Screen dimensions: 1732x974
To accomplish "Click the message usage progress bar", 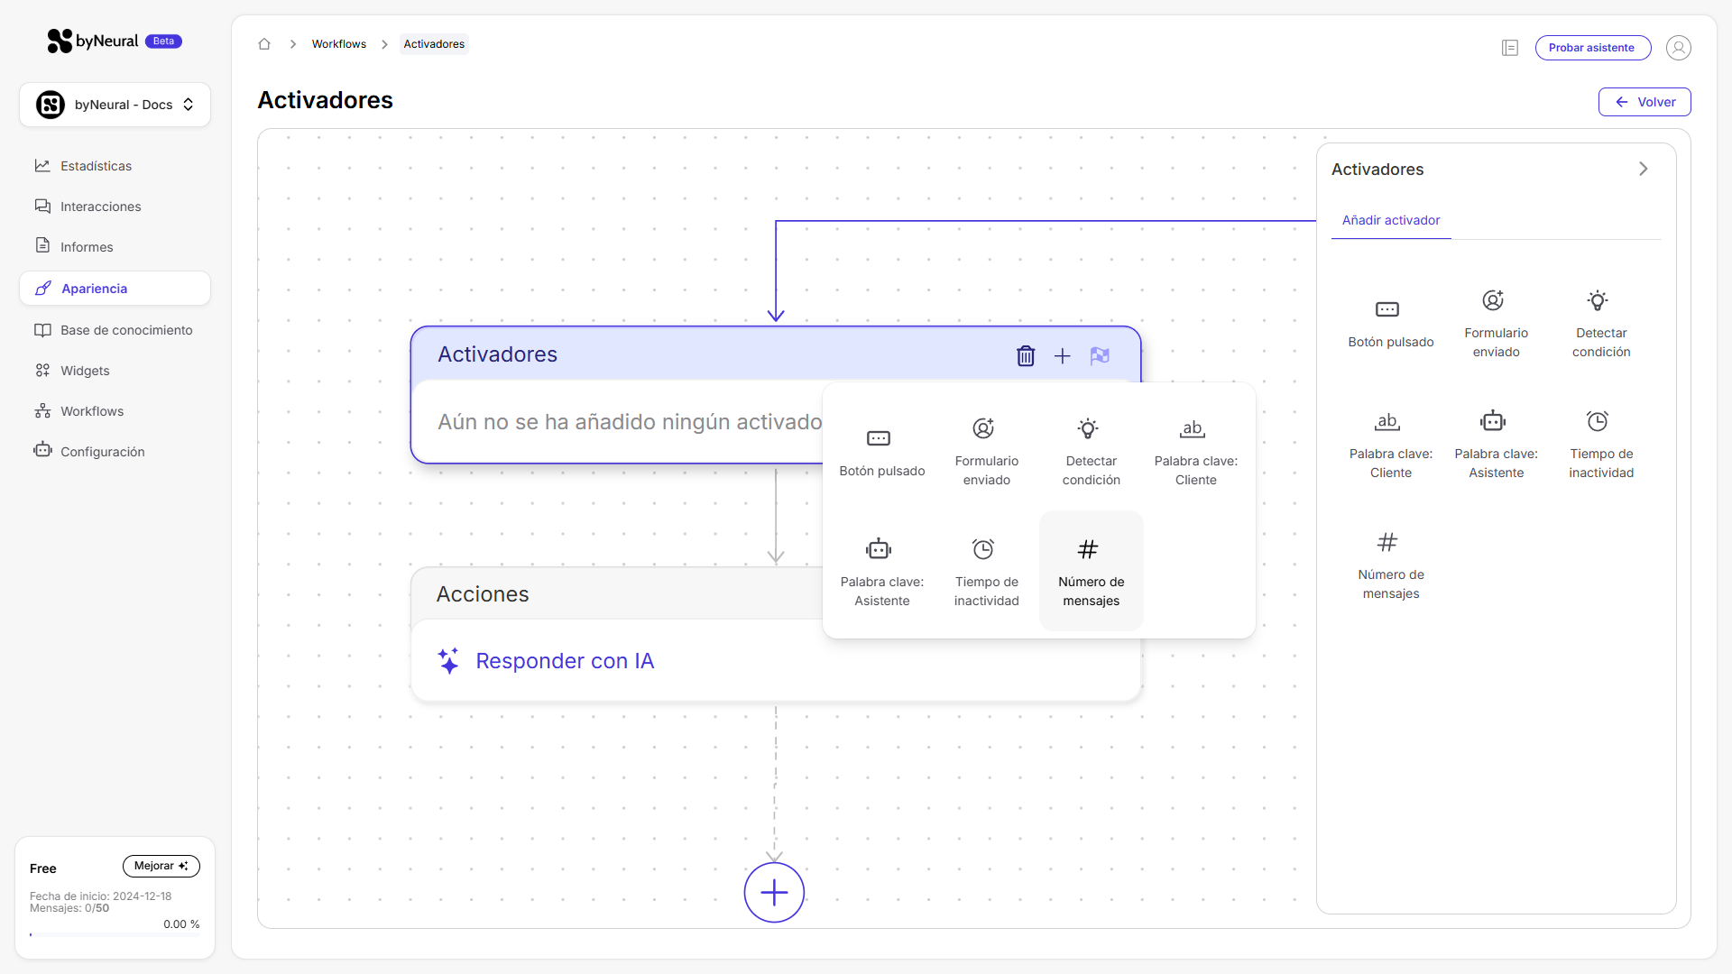I will coord(115,935).
